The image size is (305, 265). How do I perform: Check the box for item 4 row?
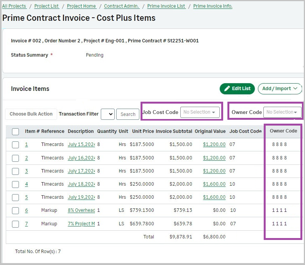tap(15, 184)
